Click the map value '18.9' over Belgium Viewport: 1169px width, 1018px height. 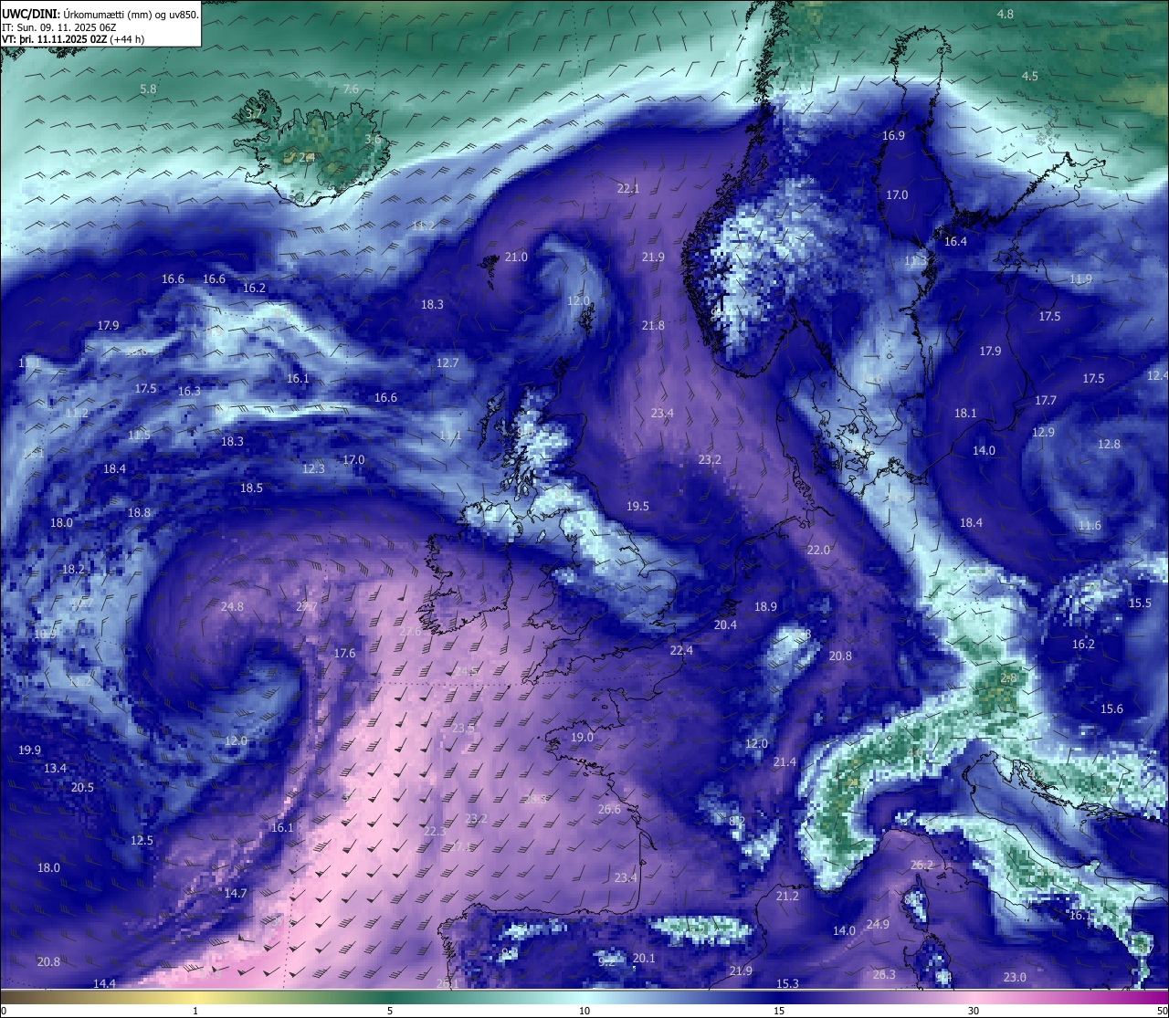pyautogui.click(x=765, y=607)
